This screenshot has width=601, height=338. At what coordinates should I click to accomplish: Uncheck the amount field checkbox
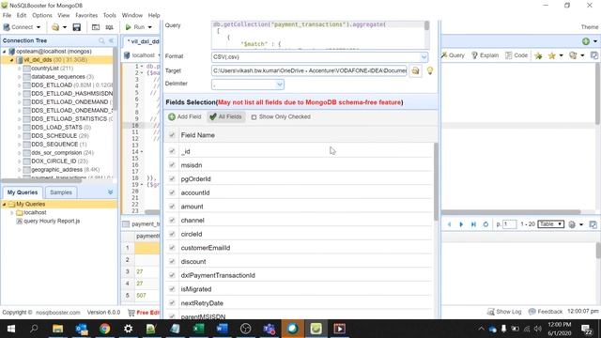(172, 207)
